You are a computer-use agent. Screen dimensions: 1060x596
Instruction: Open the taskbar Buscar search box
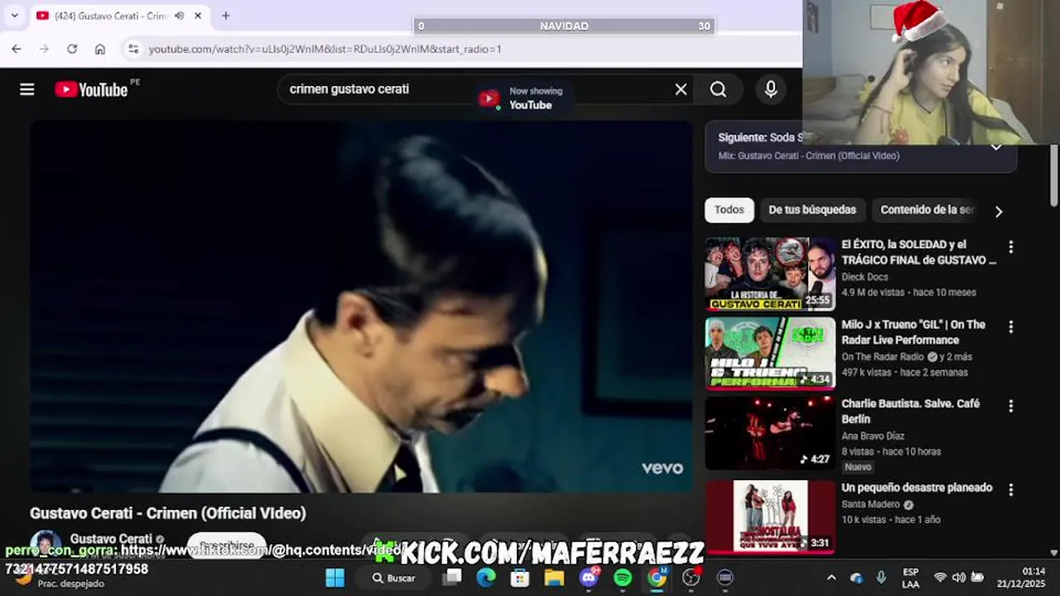(x=393, y=578)
